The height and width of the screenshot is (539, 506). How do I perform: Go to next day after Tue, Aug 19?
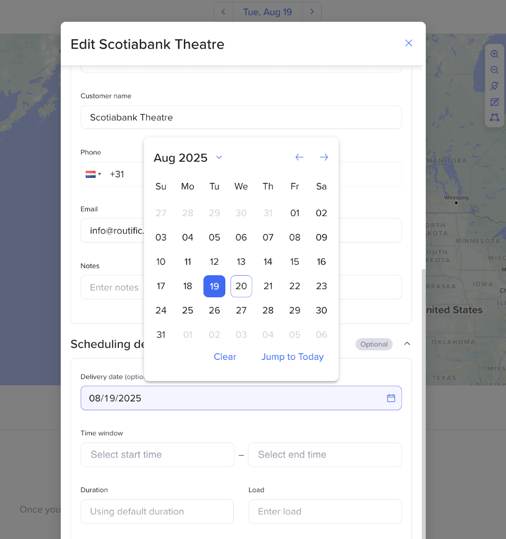point(312,11)
